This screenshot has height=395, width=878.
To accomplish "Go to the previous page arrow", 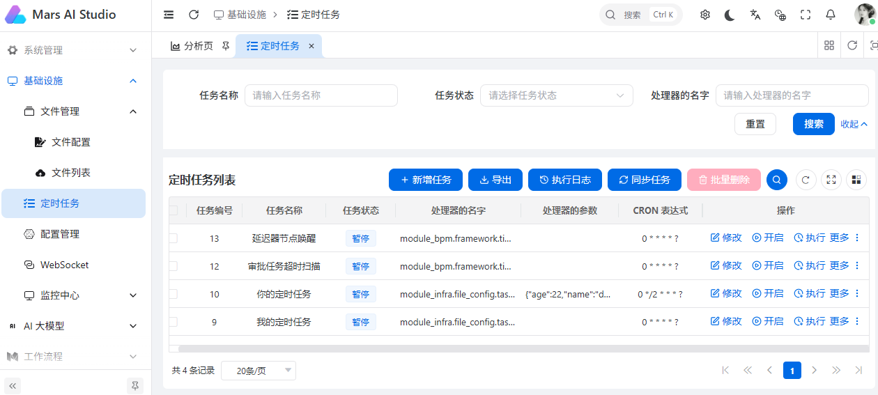I will 769,371.
